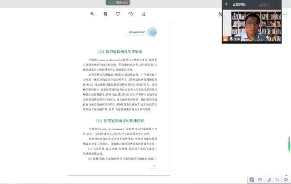Open the three-dot more options menu
This screenshot has height=184, width=291.
pyautogui.click(x=285, y=14)
